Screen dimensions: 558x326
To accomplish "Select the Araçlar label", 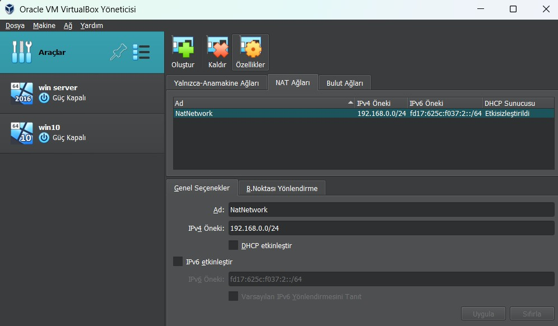I will (x=52, y=52).
